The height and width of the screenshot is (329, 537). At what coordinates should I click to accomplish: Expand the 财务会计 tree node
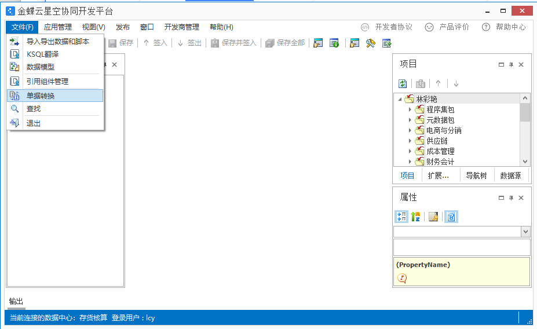(x=410, y=162)
